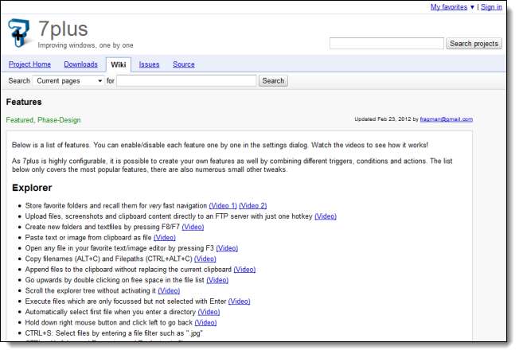The height and width of the screenshot is (354, 519).
Task: Open Video 1 for favorite folders
Action: pyautogui.click(x=222, y=205)
